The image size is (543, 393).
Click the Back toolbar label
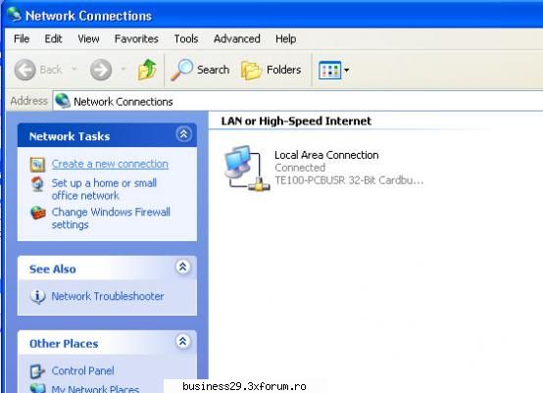click(51, 70)
